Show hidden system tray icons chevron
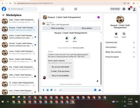 (122, 102)
